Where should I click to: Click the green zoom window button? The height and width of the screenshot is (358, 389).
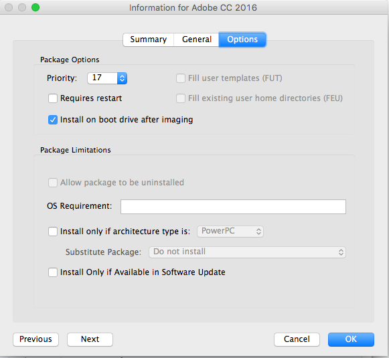pos(35,7)
